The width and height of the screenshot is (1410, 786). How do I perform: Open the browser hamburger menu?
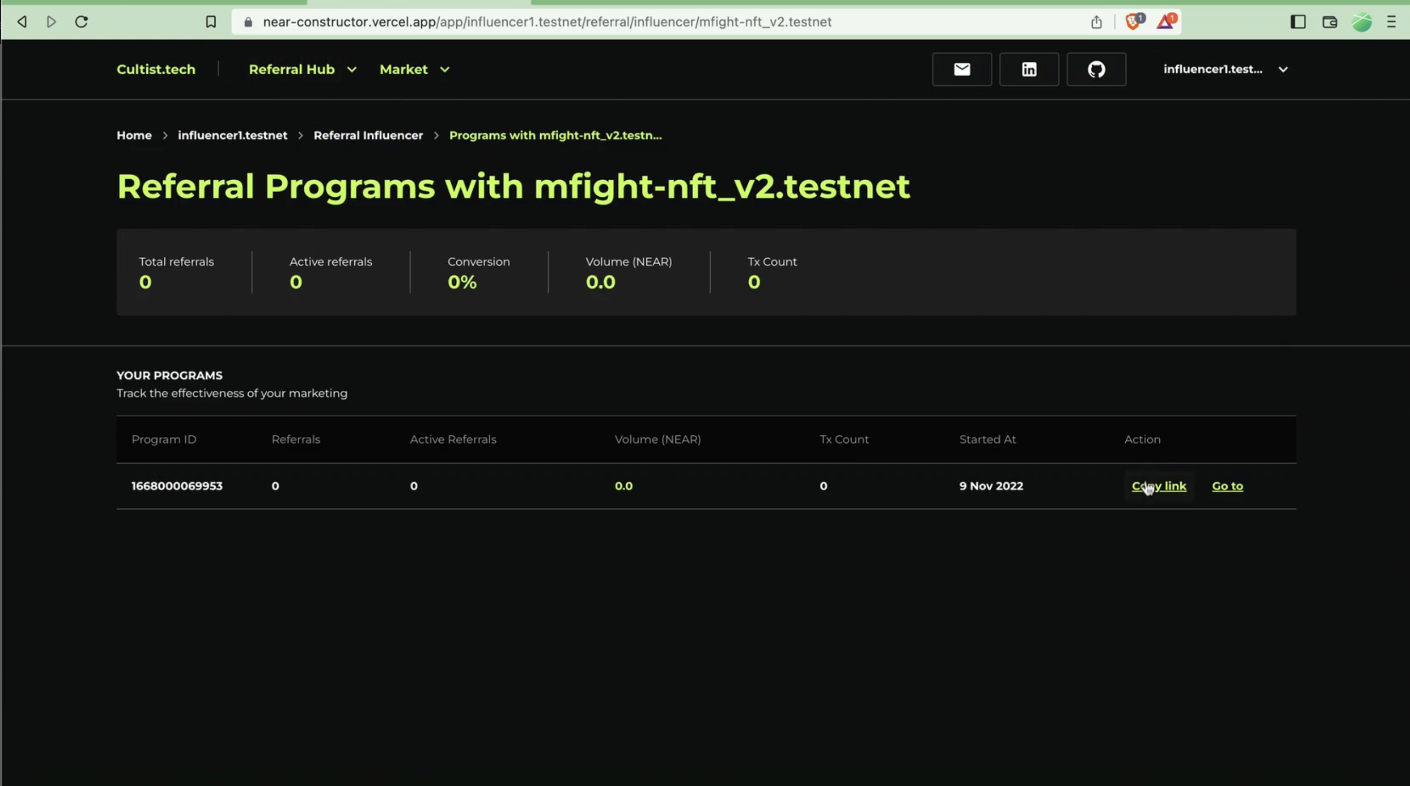coord(1391,22)
